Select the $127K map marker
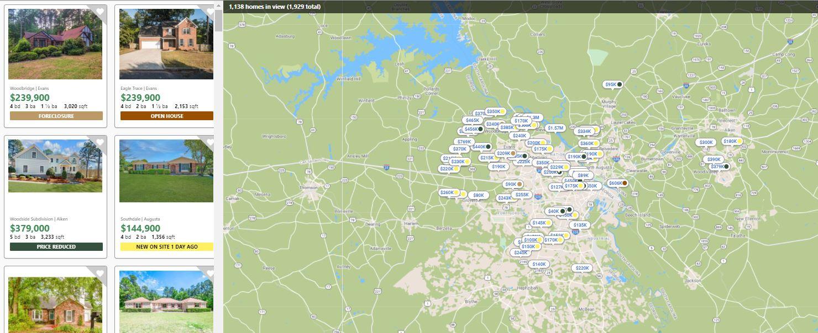Screen dimensions: 818x333 coord(557,187)
